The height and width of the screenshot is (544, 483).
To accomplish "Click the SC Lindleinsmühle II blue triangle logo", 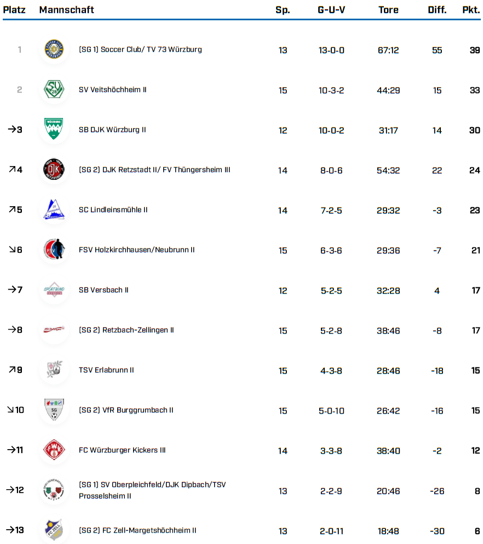I will coord(54,209).
